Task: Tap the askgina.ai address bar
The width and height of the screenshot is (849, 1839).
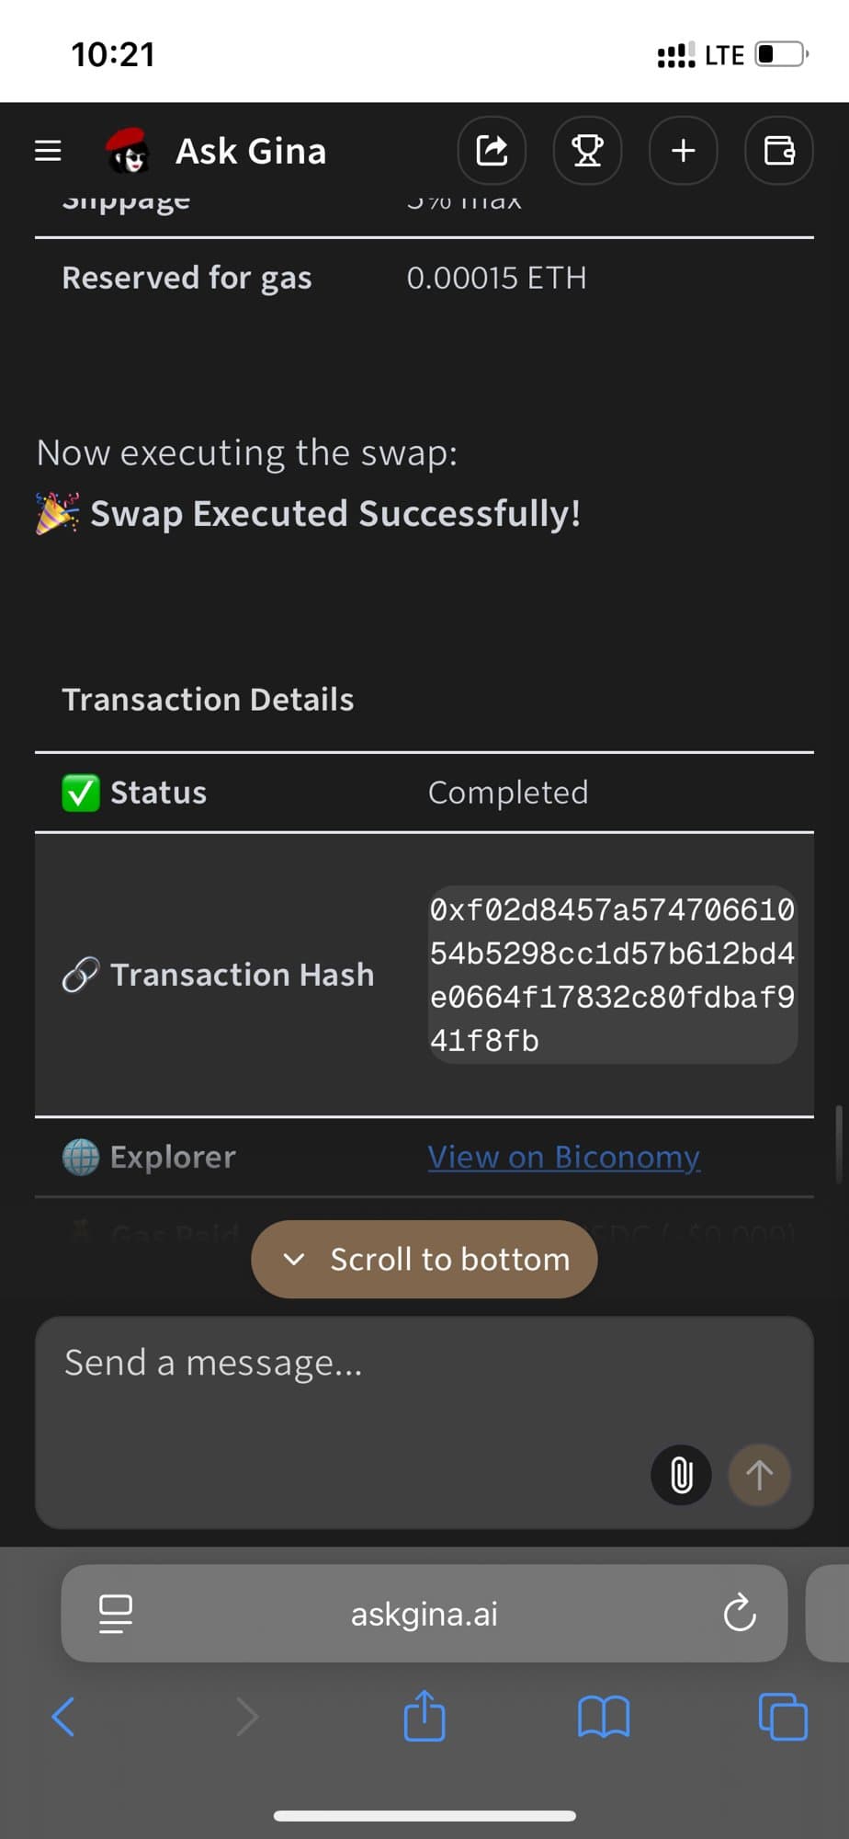Action: point(424,1613)
